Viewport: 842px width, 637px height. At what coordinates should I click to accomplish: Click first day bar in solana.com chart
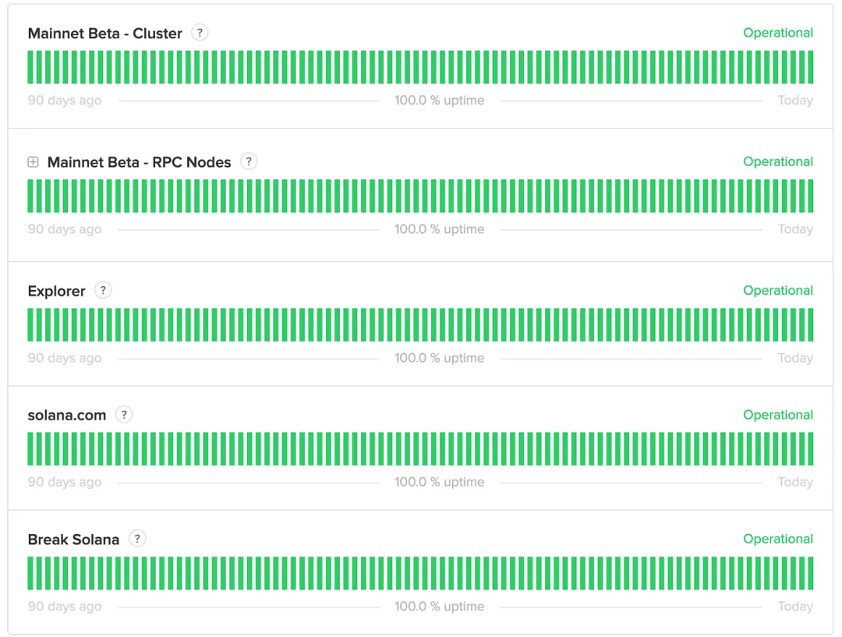click(x=30, y=449)
